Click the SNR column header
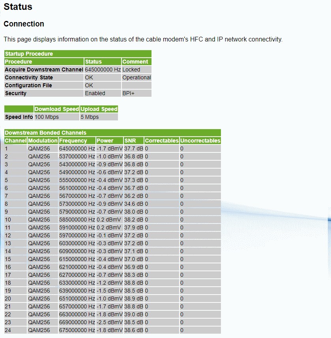331x338 pixels. 129,141
